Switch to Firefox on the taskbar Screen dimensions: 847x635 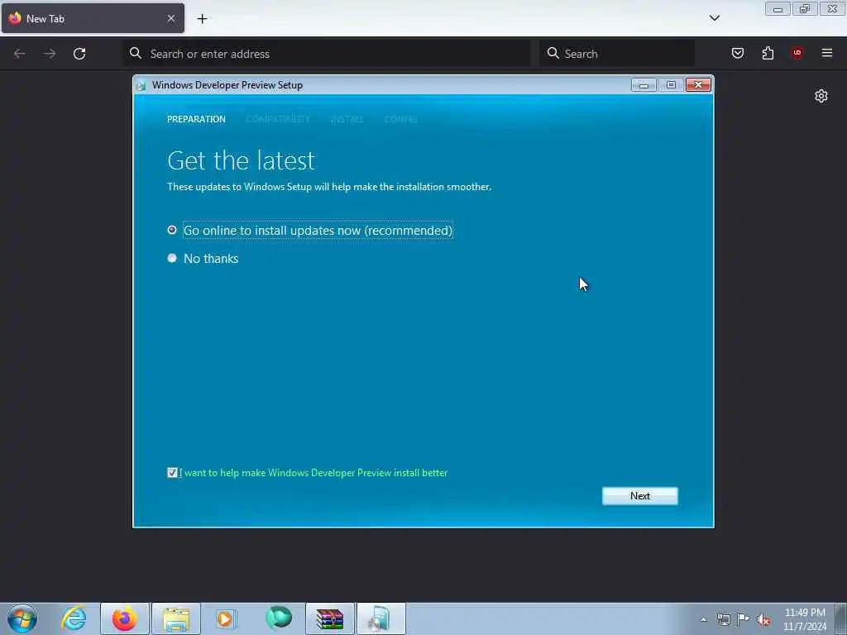125,618
